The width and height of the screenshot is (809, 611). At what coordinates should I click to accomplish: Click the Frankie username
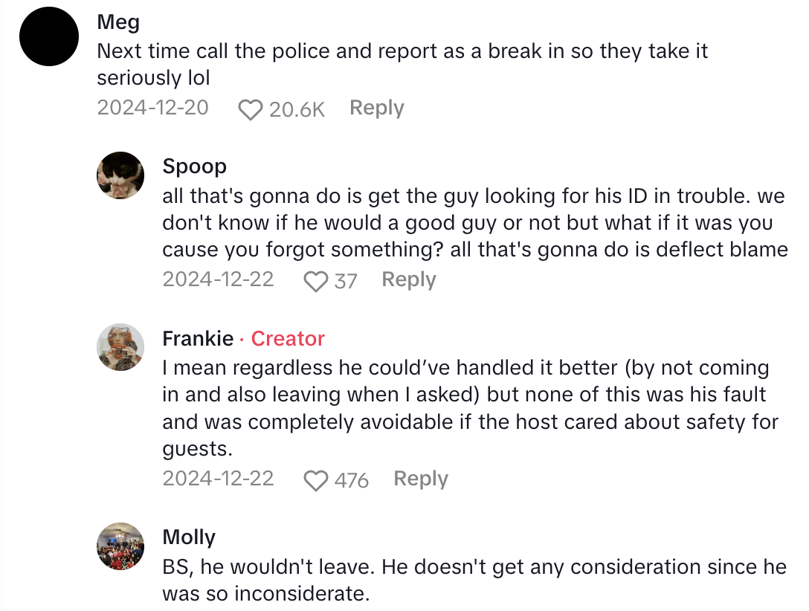[x=198, y=339]
